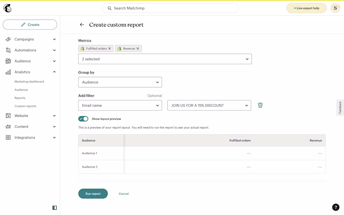Click the Integrations icon
Viewport: 344px width, 215px height.
pyautogui.click(x=8, y=137)
